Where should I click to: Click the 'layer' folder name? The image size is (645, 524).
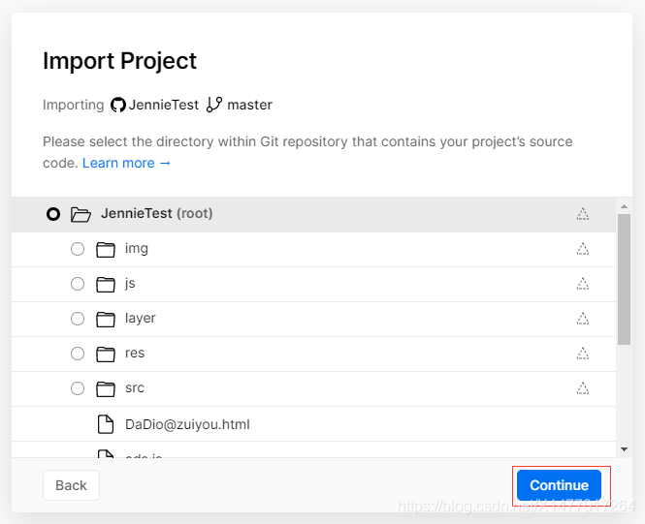[141, 319]
